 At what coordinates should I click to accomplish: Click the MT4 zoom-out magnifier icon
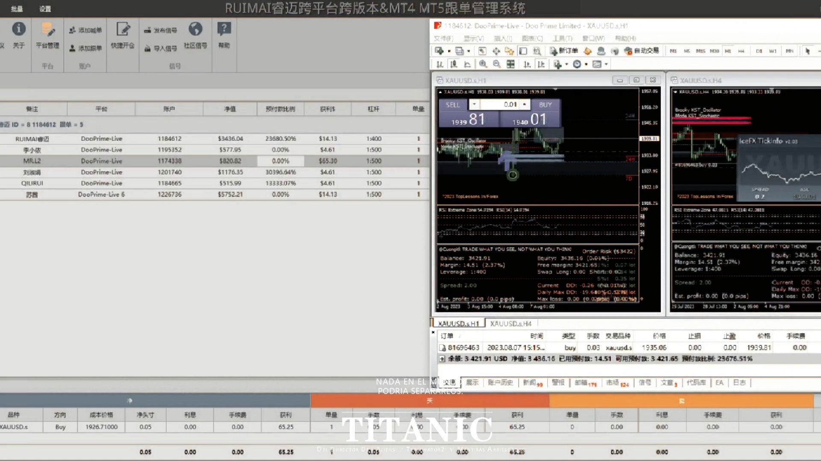(x=496, y=64)
